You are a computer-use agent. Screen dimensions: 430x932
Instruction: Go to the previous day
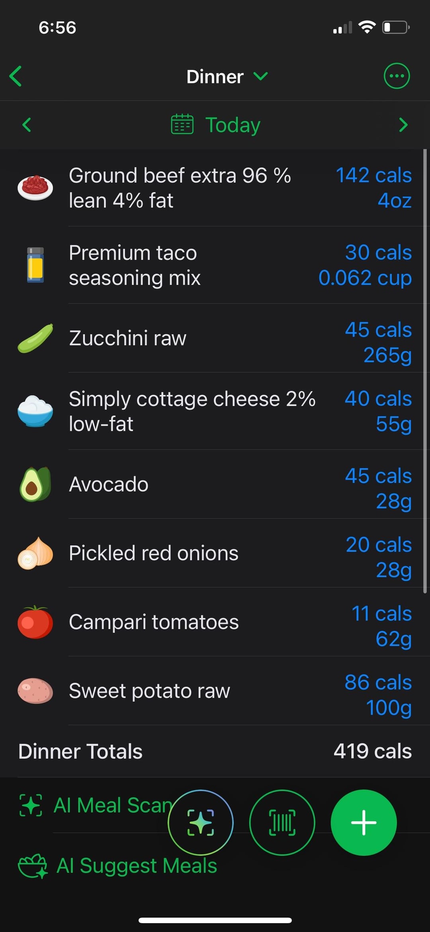[x=27, y=125]
